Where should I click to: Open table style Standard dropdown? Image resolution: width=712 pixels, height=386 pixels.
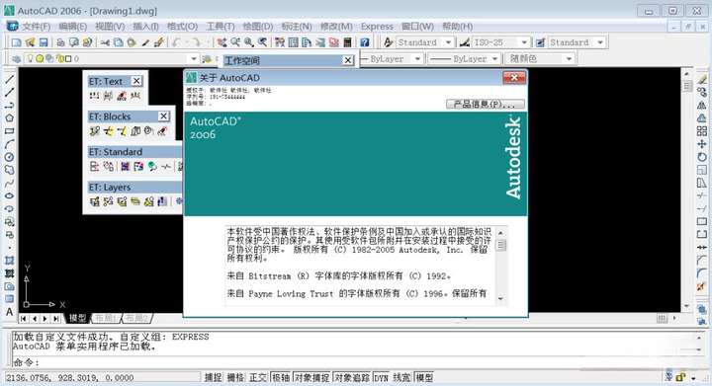600,42
